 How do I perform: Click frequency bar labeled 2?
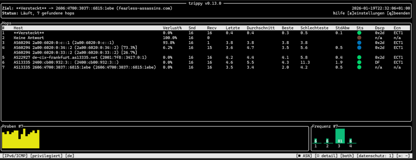click(x=327, y=141)
